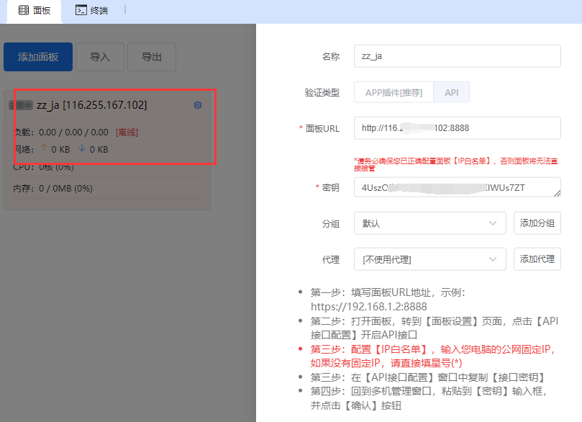Click the 负载: 0.00 / 0.00 / 0.00 text
This screenshot has width=582, height=422.
pyautogui.click(x=60, y=133)
